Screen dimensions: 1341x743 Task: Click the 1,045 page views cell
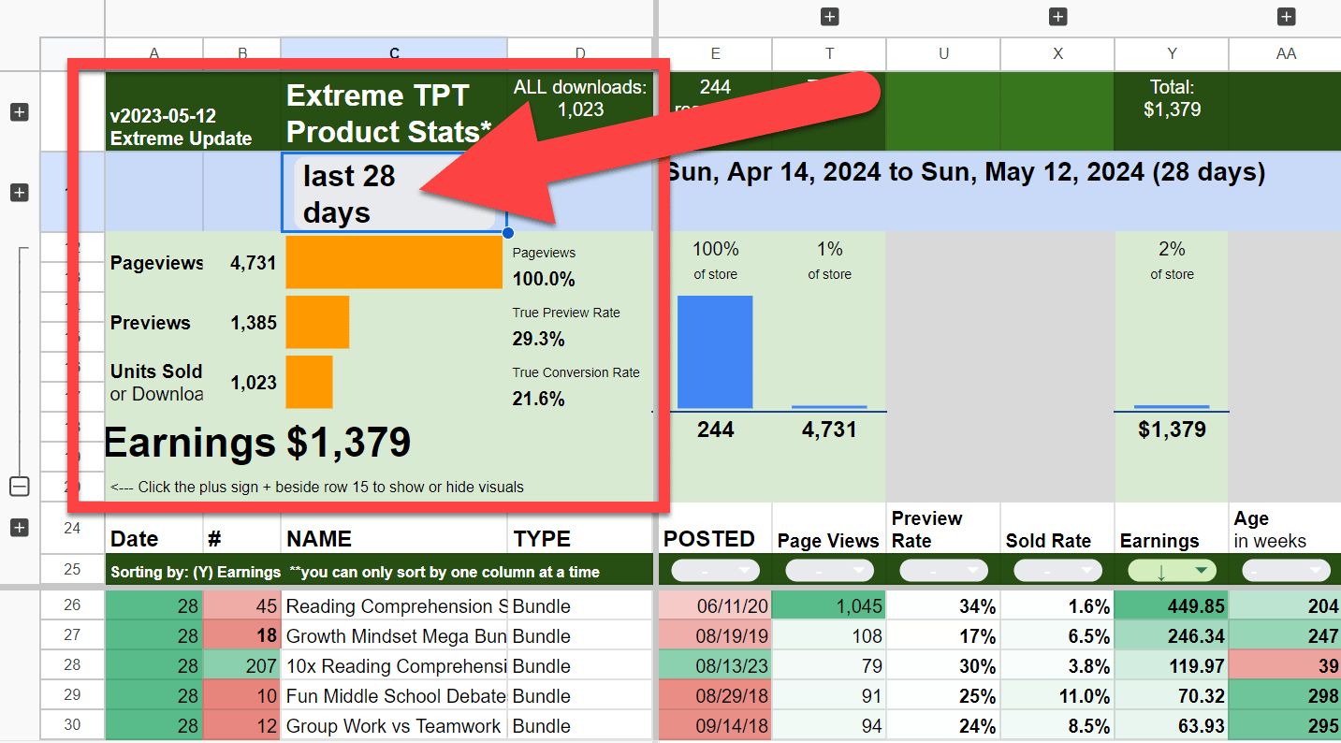(829, 605)
